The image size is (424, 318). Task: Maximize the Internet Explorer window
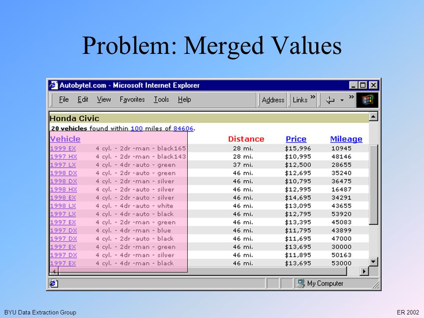(363, 85)
